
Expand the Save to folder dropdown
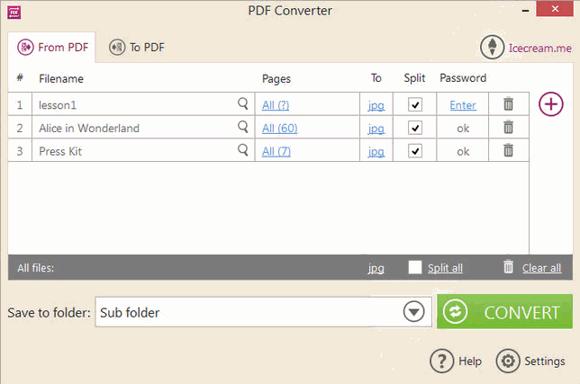point(413,312)
